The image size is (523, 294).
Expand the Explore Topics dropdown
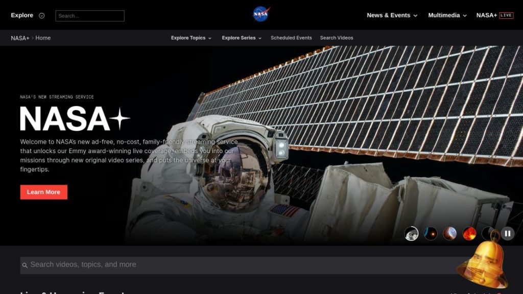click(191, 38)
